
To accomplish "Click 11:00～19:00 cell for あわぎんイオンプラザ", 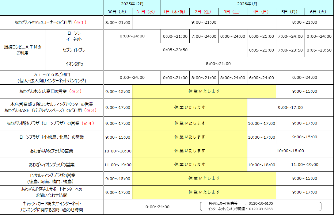I will pos(118,165).
